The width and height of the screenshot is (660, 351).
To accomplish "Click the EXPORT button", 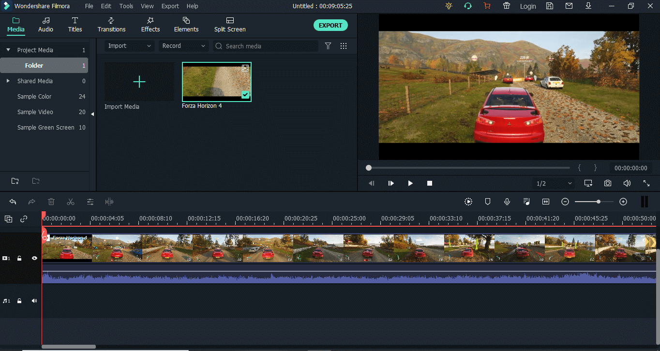I will tap(330, 25).
